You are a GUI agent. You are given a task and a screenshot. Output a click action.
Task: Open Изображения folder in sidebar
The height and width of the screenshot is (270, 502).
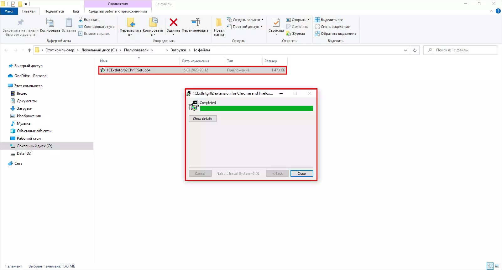(x=29, y=116)
